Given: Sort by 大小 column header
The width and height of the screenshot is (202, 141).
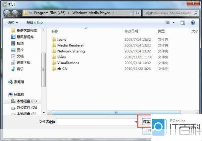Looking at the screenshot, I should [195, 31].
